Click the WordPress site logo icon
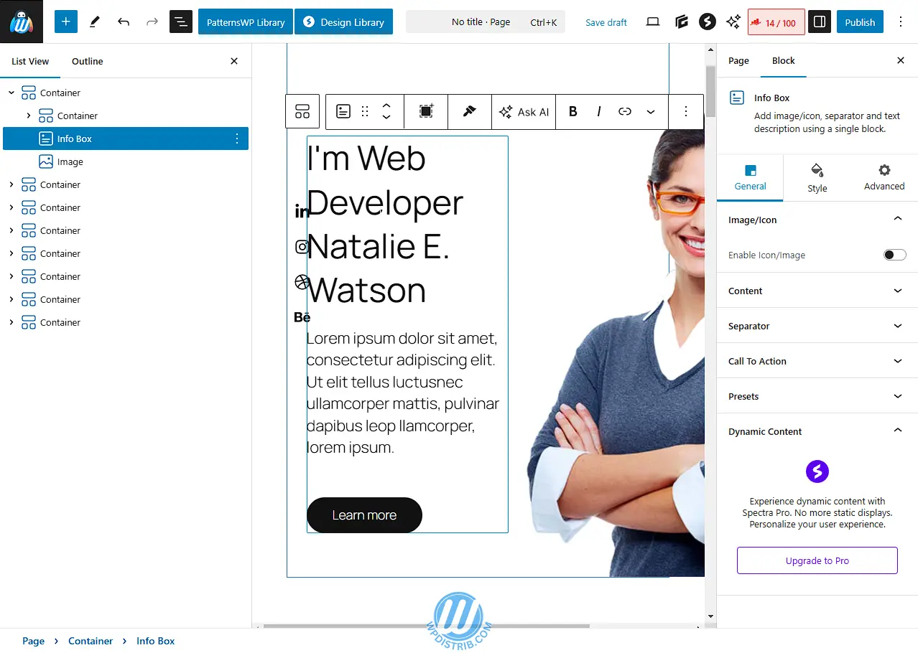 click(22, 22)
